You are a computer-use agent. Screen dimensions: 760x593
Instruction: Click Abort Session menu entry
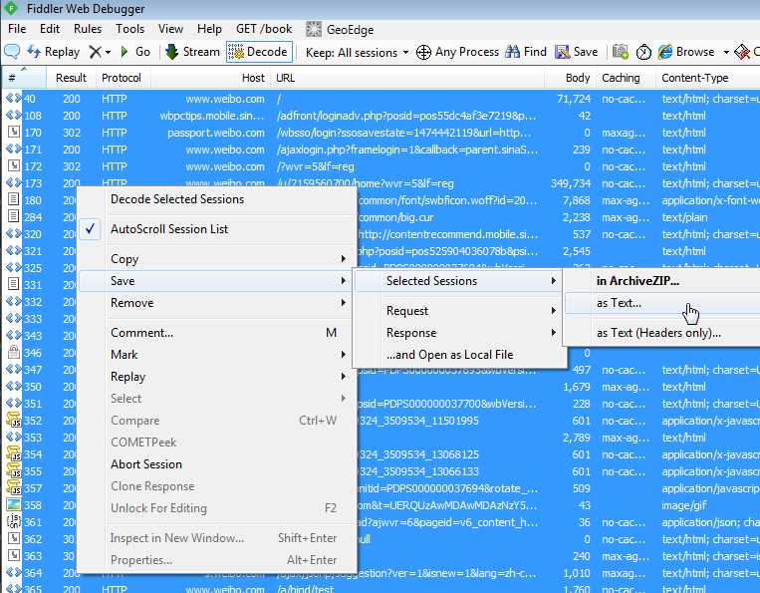pyautogui.click(x=217, y=464)
